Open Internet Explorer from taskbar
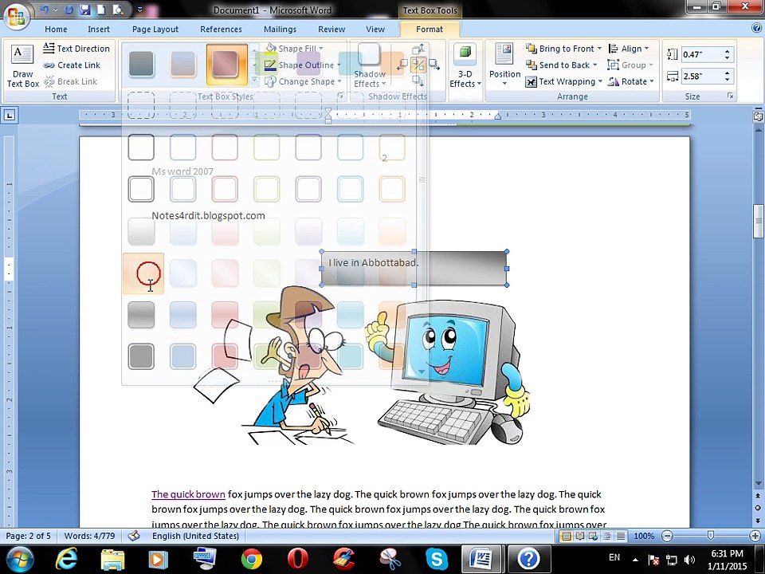The width and height of the screenshot is (765, 574). pos(66,558)
